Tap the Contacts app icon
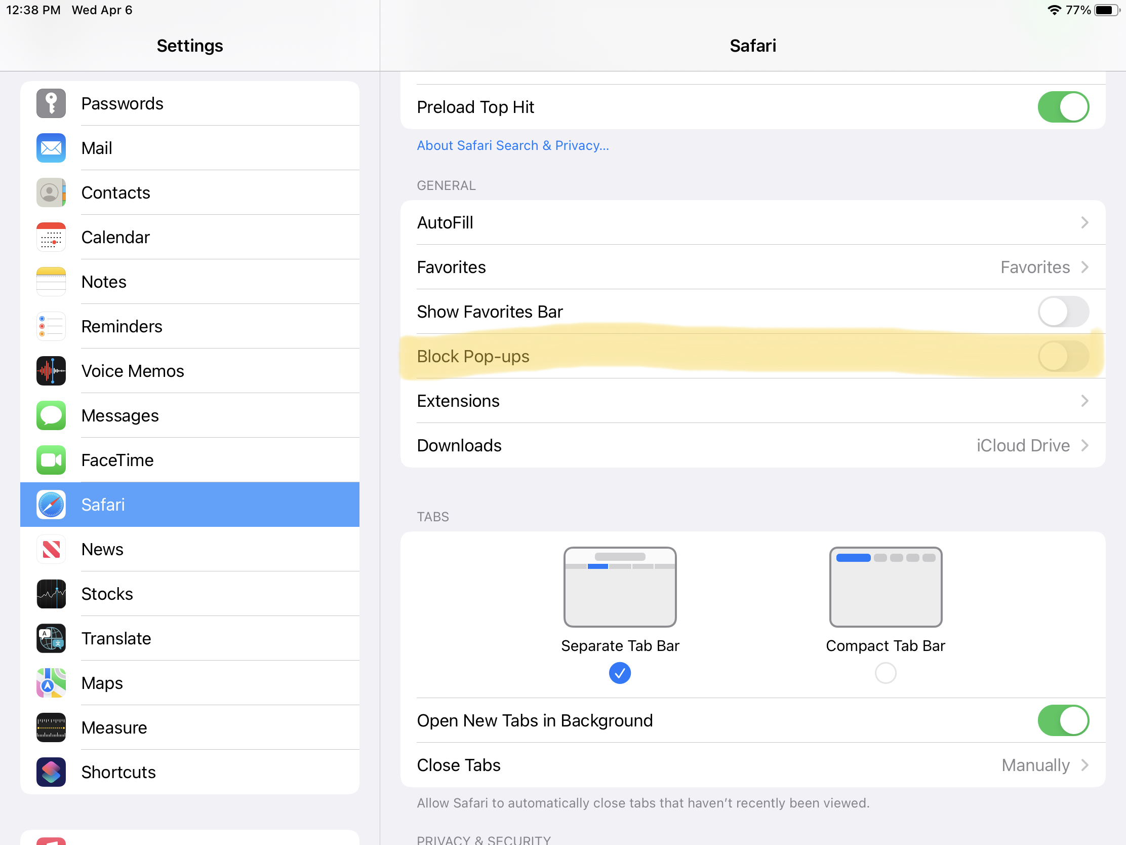1126x845 pixels. (x=51, y=193)
